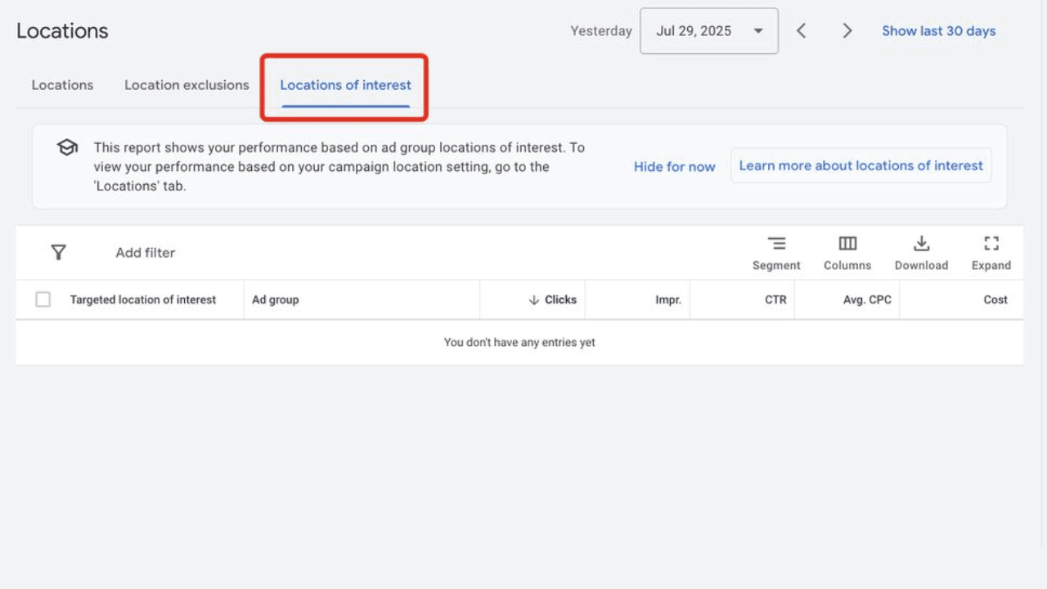Download the locations report
Viewport: 1047px width, 589px height.
(x=922, y=251)
